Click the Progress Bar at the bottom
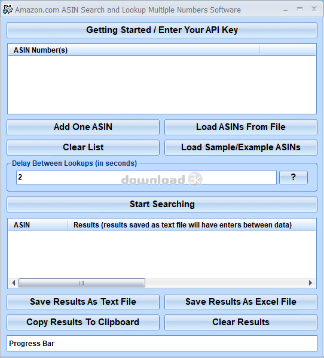Viewport: 324px width, 358px height. [162, 344]
